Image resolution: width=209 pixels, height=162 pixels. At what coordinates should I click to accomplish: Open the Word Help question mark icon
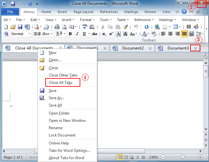tap(184, 12)
